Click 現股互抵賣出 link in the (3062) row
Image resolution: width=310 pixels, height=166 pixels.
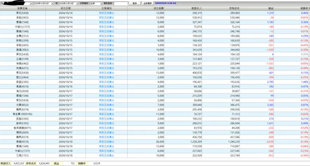[x=106, y=50]
